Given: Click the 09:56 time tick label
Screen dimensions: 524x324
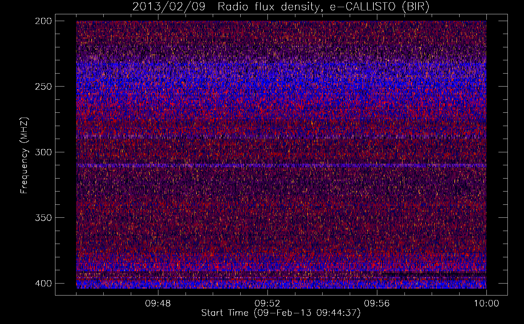Looking at the screenshot, I should pyautogui.click(x=377, y=304).
